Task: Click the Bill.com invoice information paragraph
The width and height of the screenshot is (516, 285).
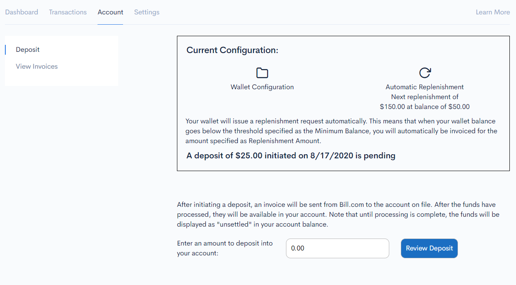Action: coord(338,215)
